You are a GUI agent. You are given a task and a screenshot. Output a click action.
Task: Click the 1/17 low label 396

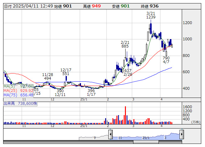coord(91,90)
